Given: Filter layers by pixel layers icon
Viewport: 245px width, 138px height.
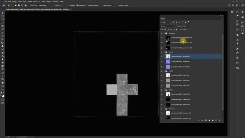Looking at the screenshot, I should 173,22.
